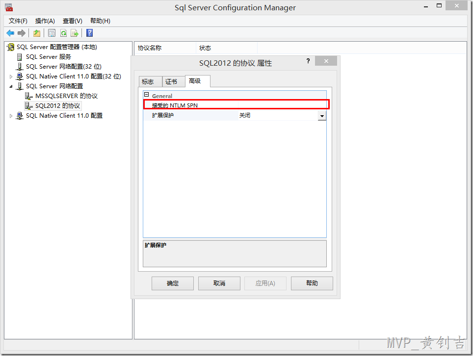Screen dimensions: 473x356
Task: Switch to the 标志 tab
Action: [x=150, y=82]
